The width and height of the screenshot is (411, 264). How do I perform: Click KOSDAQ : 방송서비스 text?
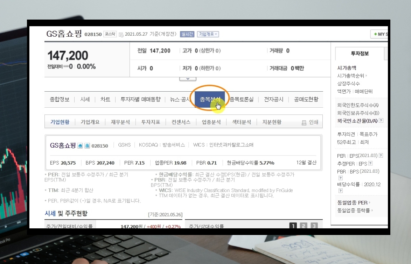(162, 145)
